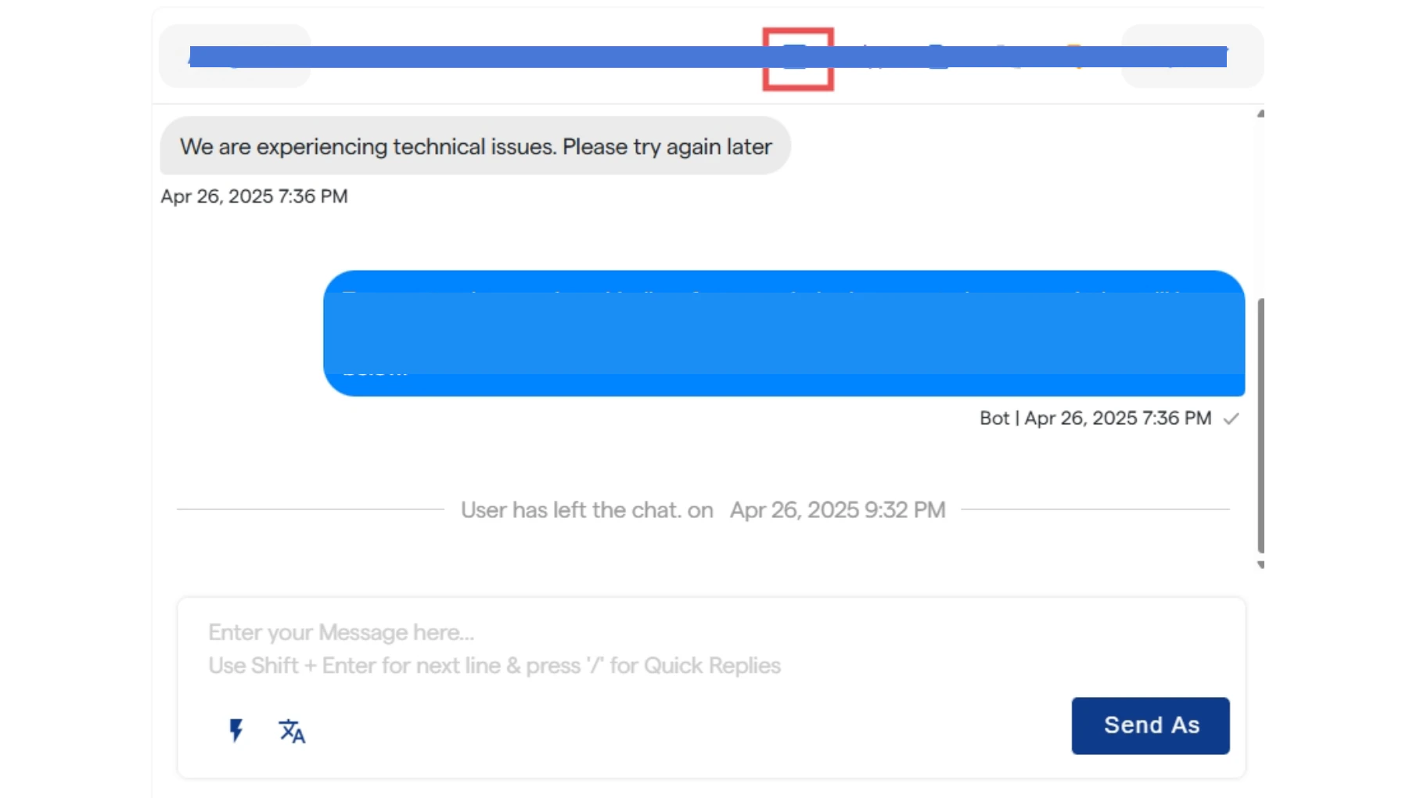1413x798 pixels.
Task: Click the 'User has left the chat' notice
Action: click(703, 510)
